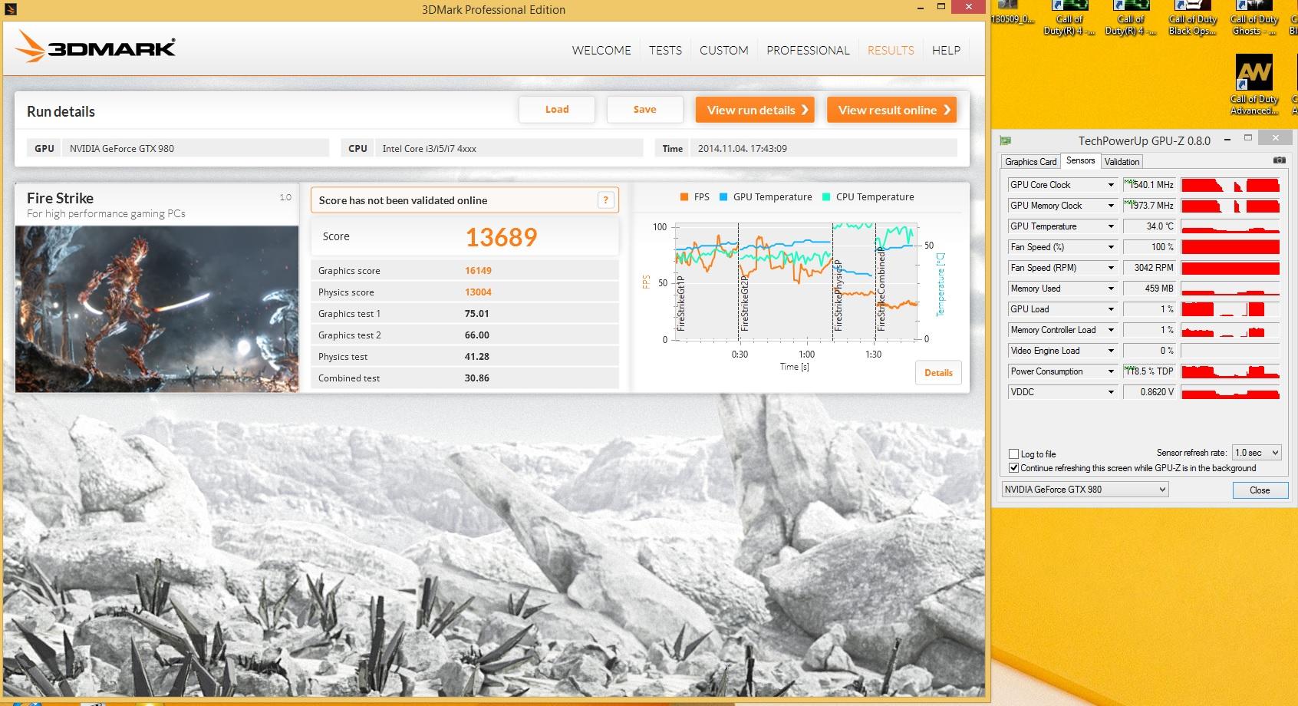Open Call of Duty Black Ops desktop shortcut

1192,18
